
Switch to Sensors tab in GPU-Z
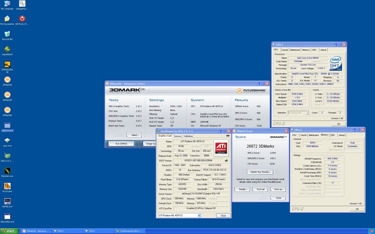coord(178,136)
